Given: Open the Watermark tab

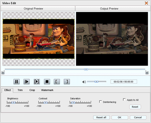Looking at the screenshot, I should [x=47, y=90].
